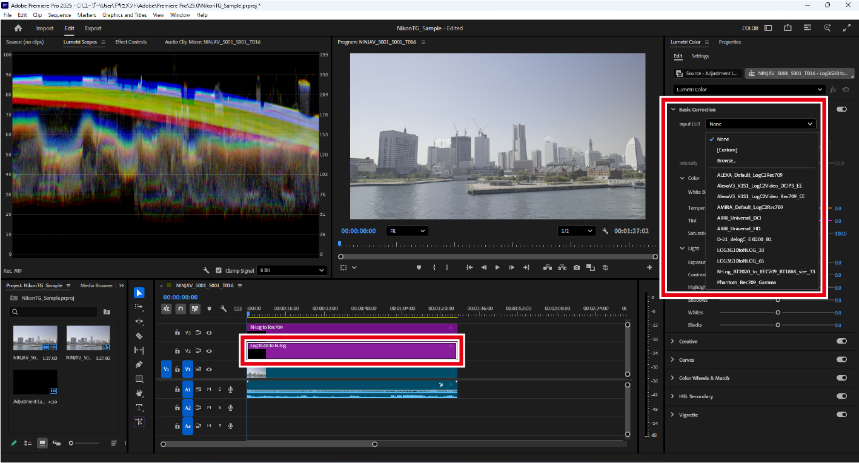This screenshot has width=859, height=463.
Task: Click the Home icon in header
Action: pos(18,28)
